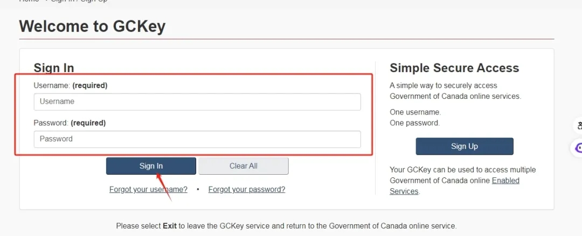Click the 'Password: (required)' label
This screenshot has width=582, height=236.
point(70,123)
